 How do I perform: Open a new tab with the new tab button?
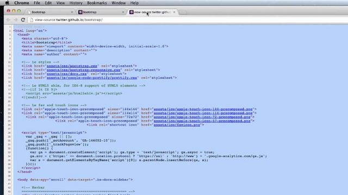[183, 12]
